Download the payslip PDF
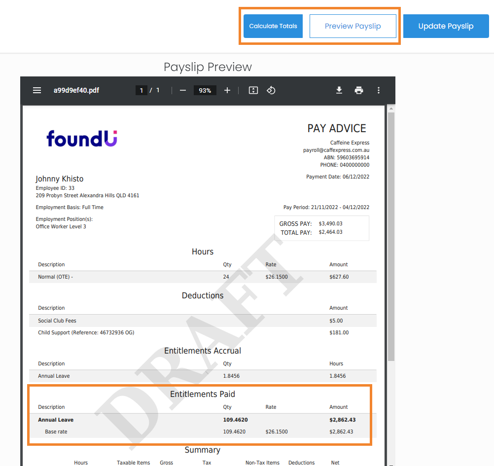The image size is (494, 466). [339, 90]
